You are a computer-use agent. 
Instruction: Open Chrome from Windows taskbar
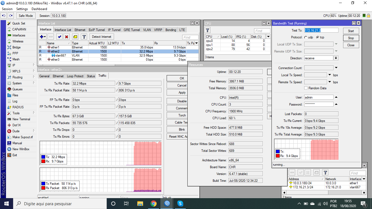[x=154, y=204]
